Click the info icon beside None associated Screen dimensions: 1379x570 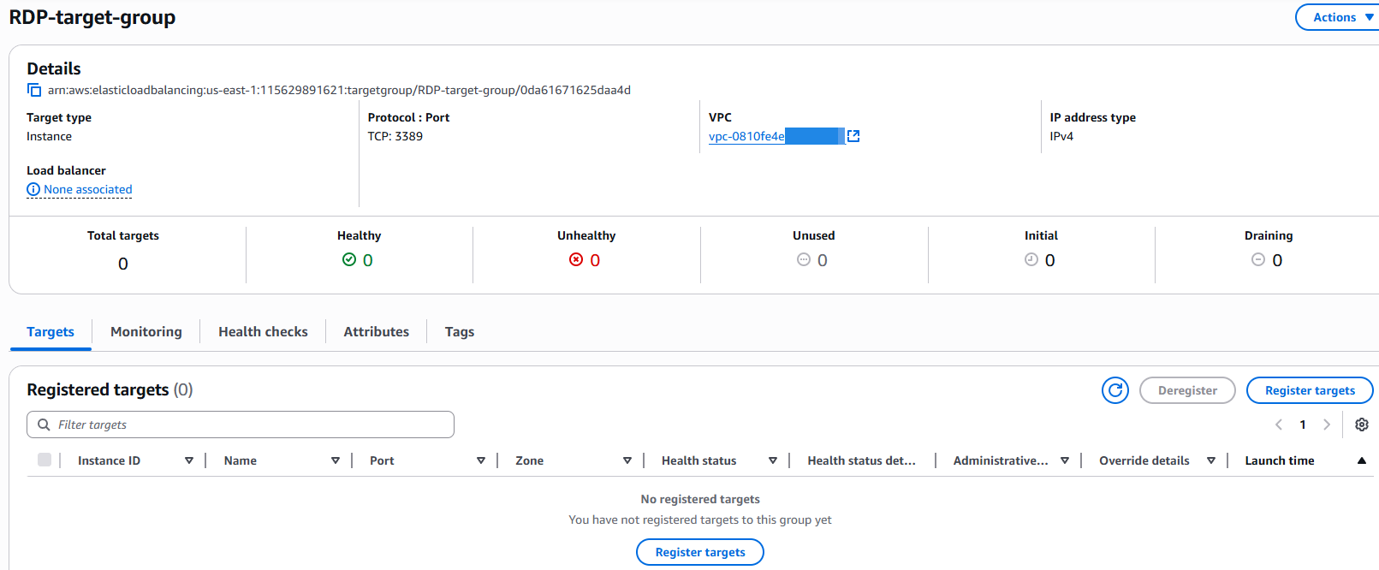[x=33, y=189]
